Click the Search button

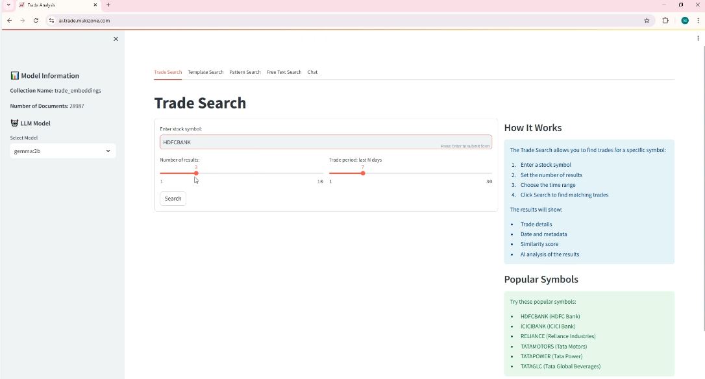(x=173, y=199)
